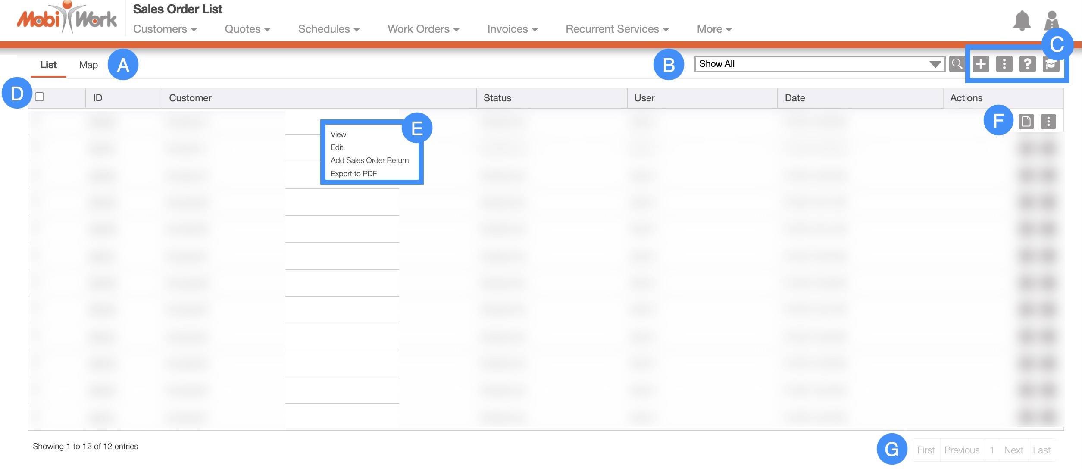
Task: Click the magnifier search icon
Action: (x=957, y=64)
